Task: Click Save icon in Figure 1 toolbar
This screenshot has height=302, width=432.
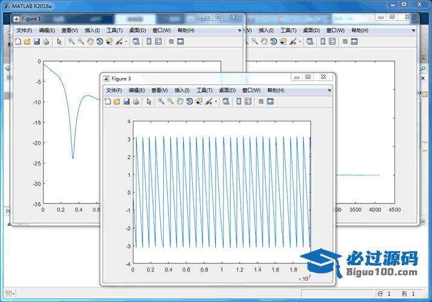Action: pyautogui.click(x=37, y=42)
